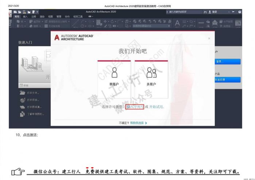Viewport: 255px width, 180px height.
Task: Open the 增强型自定义轴网 dropdown arrow
Action: (x=69, y=21)
